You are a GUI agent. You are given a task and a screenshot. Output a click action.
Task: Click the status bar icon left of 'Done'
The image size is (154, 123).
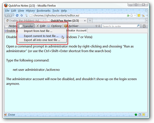(x=6, y=115)
